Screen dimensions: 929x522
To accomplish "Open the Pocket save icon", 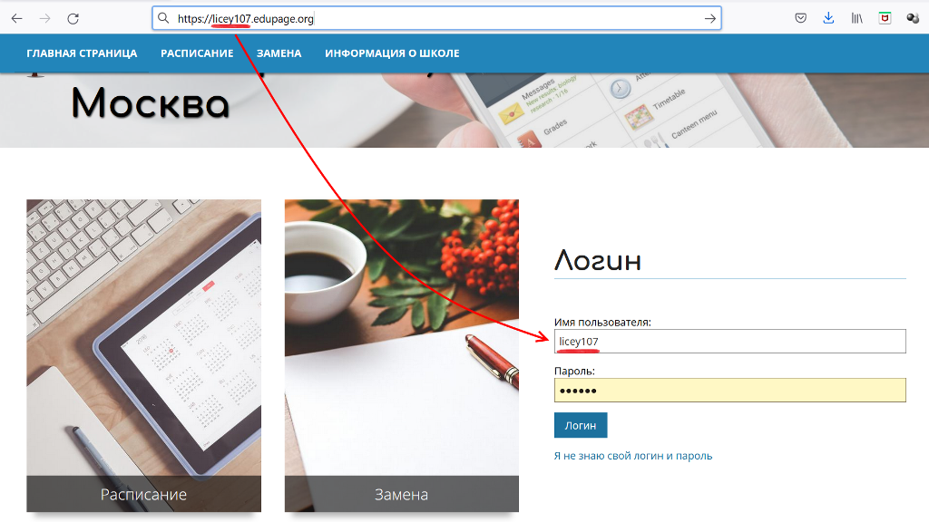I will coord(800,18).
